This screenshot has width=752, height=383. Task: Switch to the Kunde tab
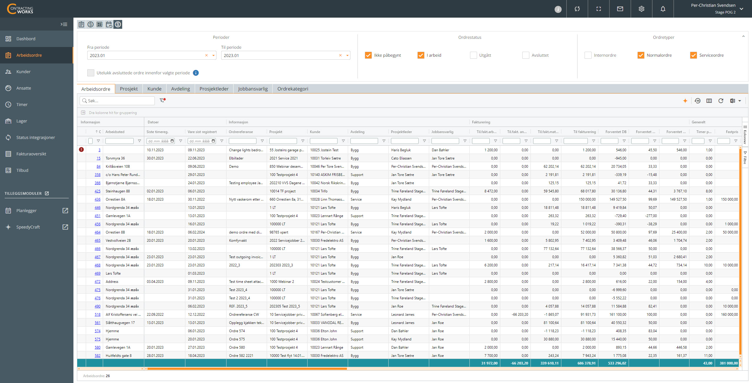[x=155, y=89]
